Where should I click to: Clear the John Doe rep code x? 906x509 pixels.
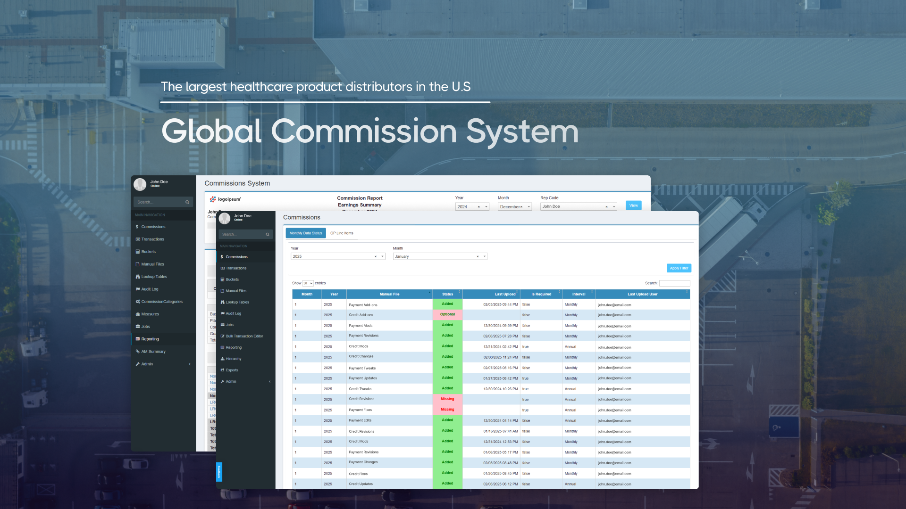click(606, 206)
